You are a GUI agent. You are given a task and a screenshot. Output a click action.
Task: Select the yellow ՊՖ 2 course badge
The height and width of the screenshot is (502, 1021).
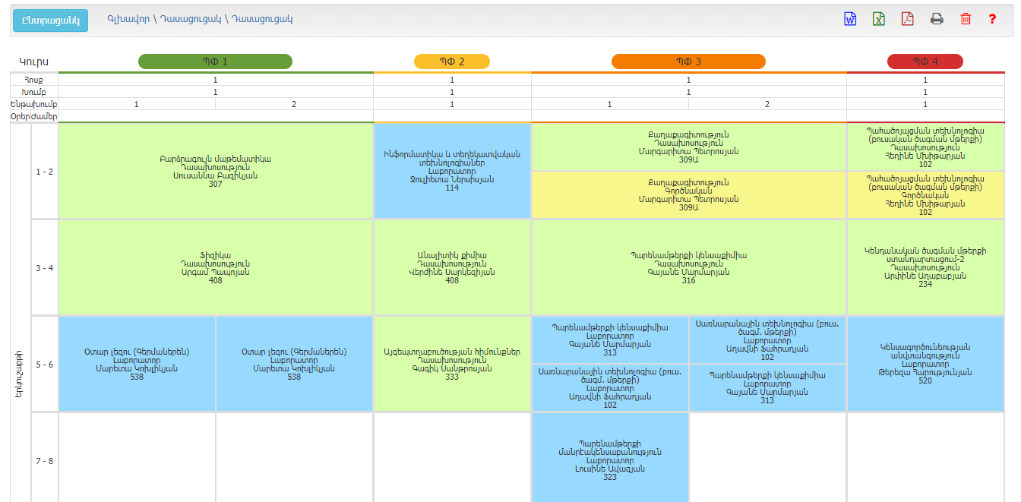(452, 62)
